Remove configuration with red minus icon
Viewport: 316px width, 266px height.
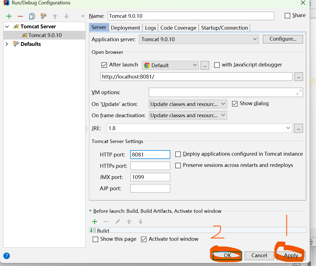pyautogui.click(x=20, y=16)
